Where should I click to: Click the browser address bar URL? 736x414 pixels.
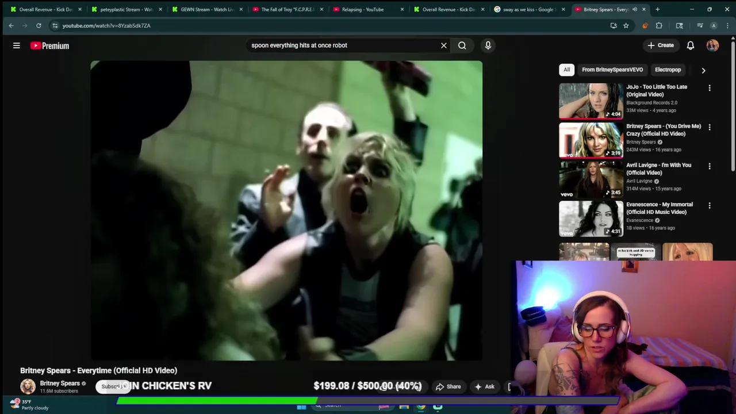point(106,25)
